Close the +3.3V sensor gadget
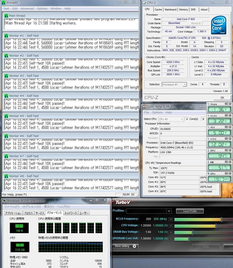 [x=230, y=115]
